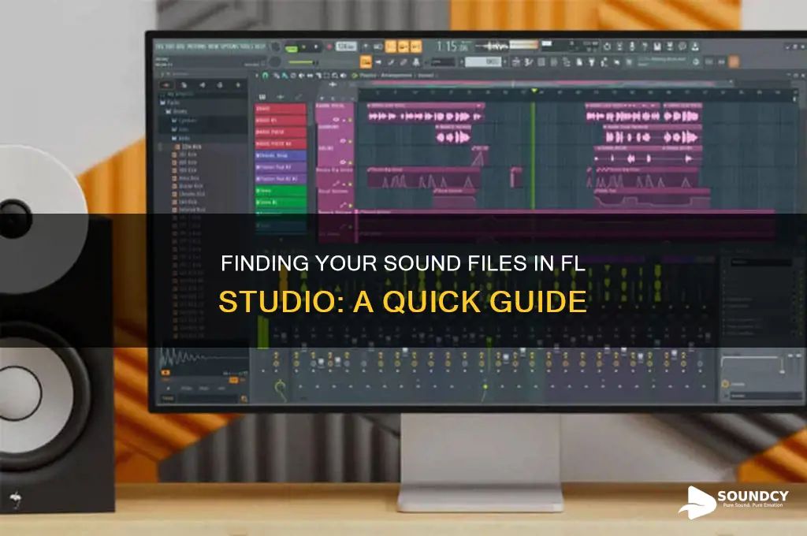Toggle green pattern/song mode switch
Screen dimensions: 807x536
pos(292,47)
